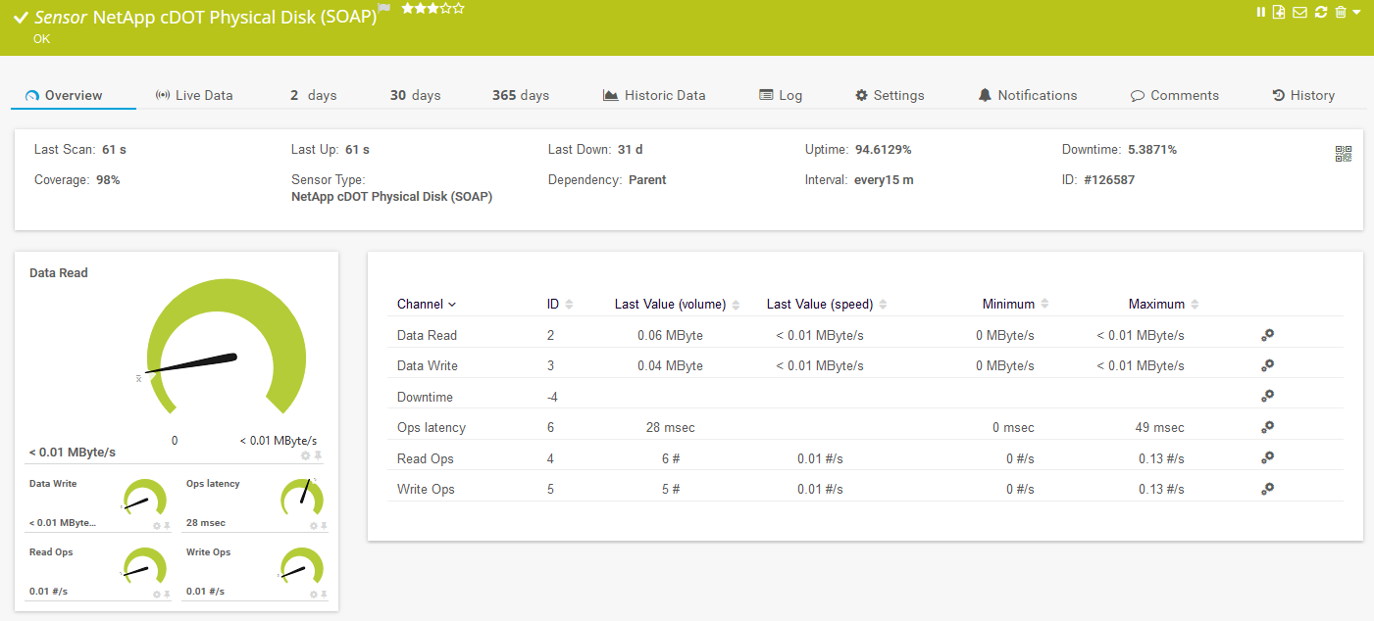Click the Uptime value 94.6129%

884,150
